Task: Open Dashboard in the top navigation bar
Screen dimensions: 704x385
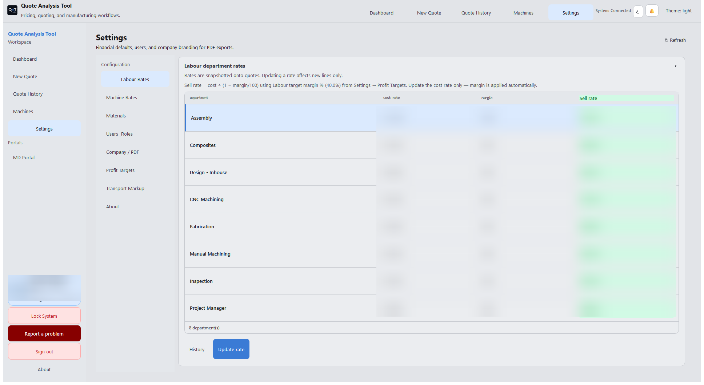Action: tap(381, 13)
